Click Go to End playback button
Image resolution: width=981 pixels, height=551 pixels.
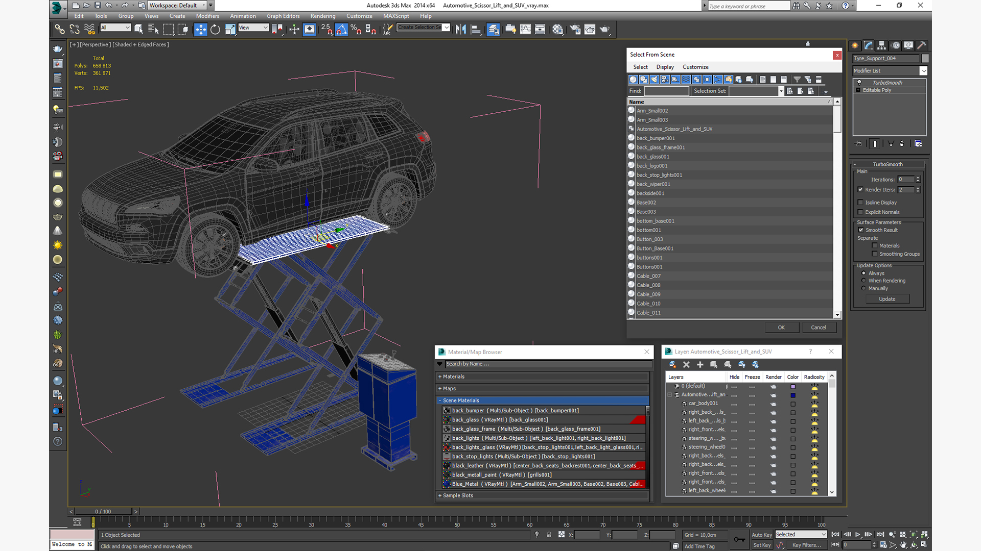880,535
